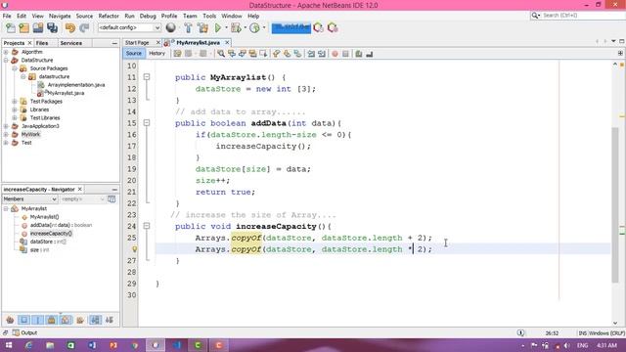Click the Open Project toolbar icon
626x352 pixels.
38,28
